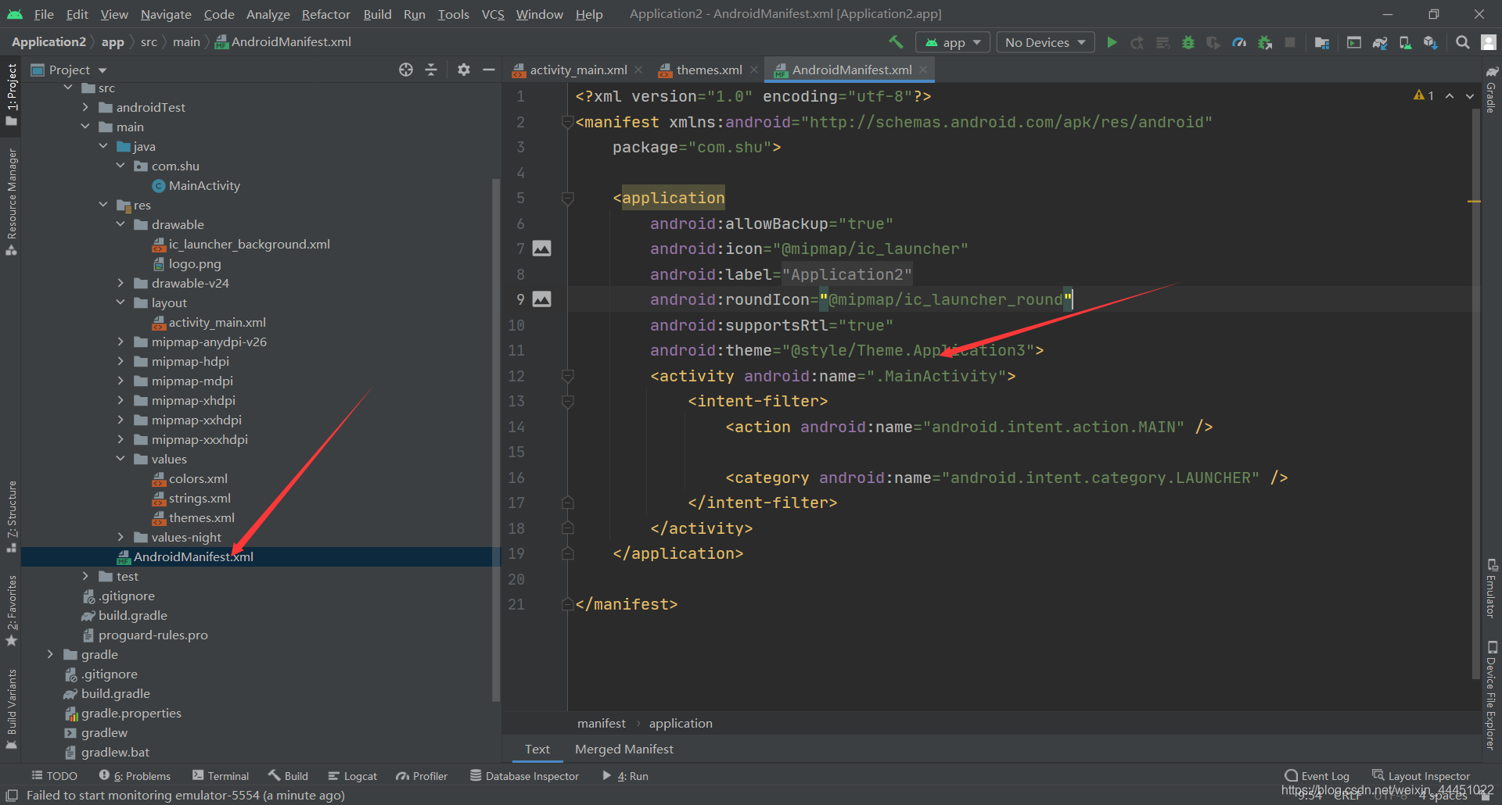Open the app run configuration dropdown
The height and width of the screenshot is (805, 1502).
coord(953,42)
